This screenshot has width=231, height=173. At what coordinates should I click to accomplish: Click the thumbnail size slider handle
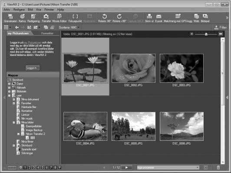pyautogui.click(x=206, y=34)
